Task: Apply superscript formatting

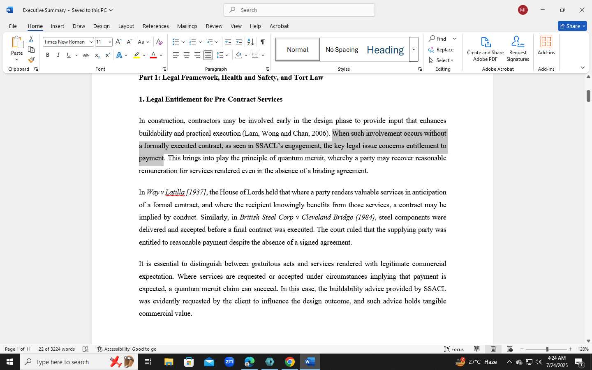Action: 107,55
